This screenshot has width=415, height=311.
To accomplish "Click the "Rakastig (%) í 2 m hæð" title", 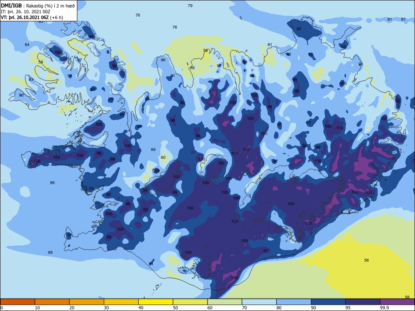I will pos(50,6).
